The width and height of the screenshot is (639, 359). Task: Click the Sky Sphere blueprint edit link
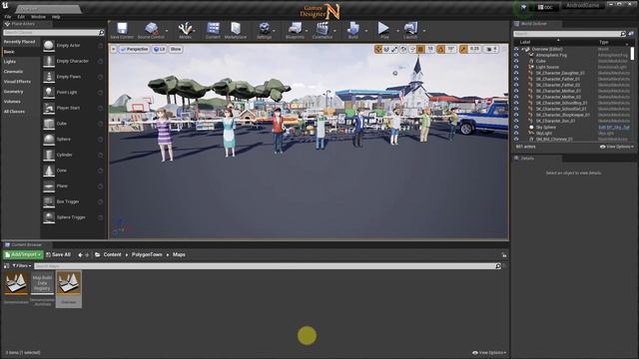pyautogui.click(x=614, y=128)
